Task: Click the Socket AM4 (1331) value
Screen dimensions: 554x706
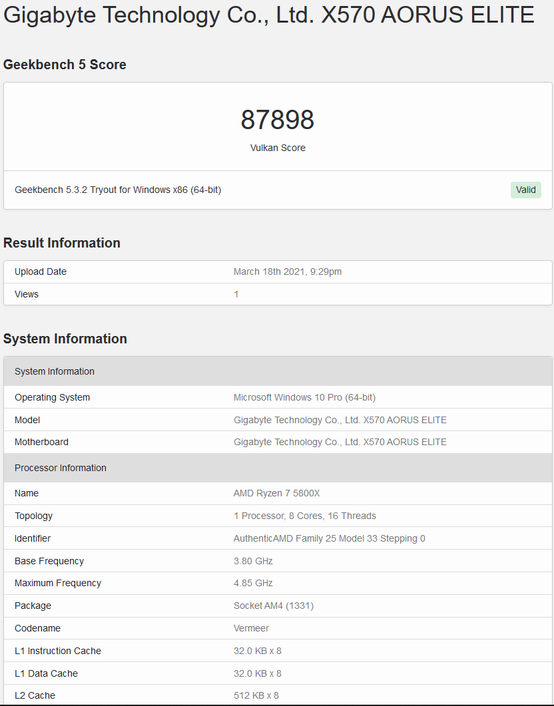Action: pyautogui.click(x=274, y=605)
